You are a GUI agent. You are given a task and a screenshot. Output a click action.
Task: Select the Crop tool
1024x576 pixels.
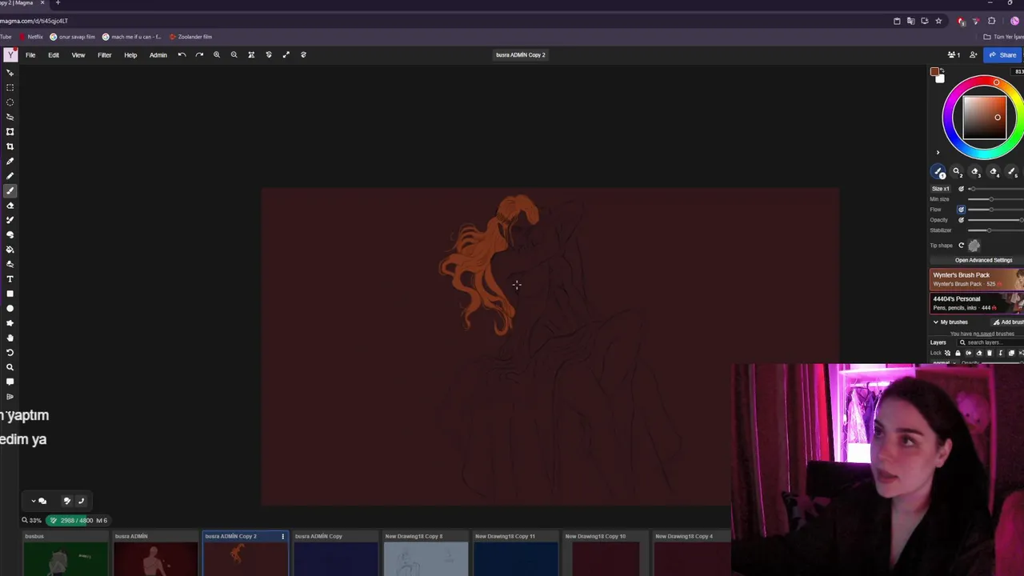click(10, 146)
